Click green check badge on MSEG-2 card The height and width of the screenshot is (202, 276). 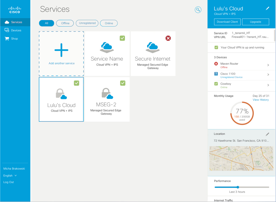[123, 83]
